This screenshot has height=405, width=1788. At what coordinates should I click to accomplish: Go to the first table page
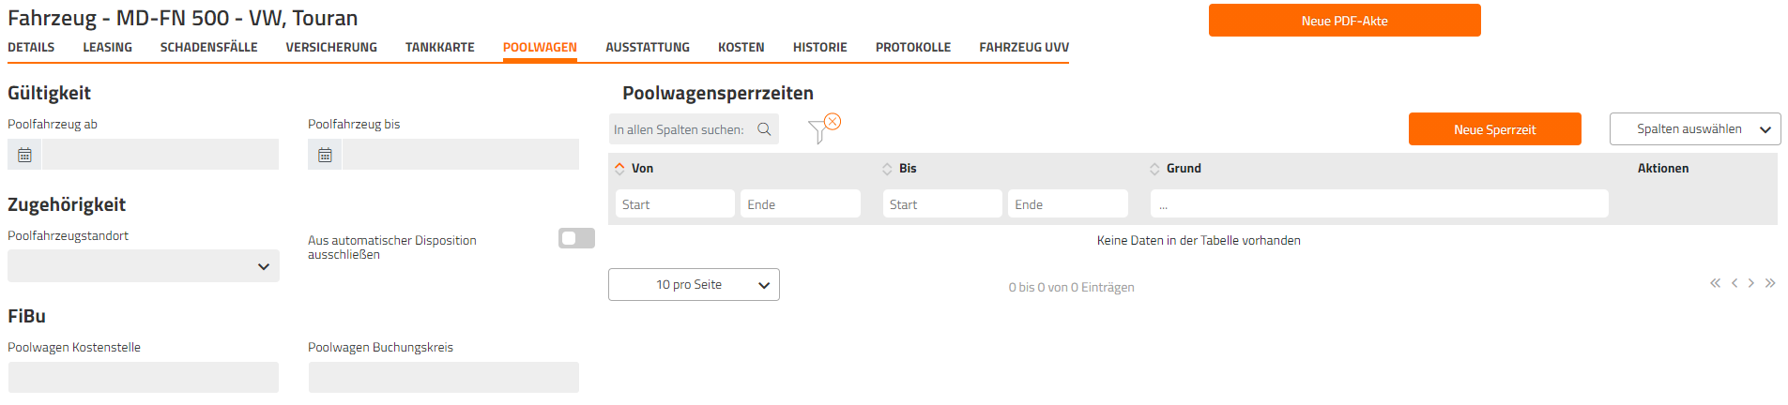coord(1715,283)
